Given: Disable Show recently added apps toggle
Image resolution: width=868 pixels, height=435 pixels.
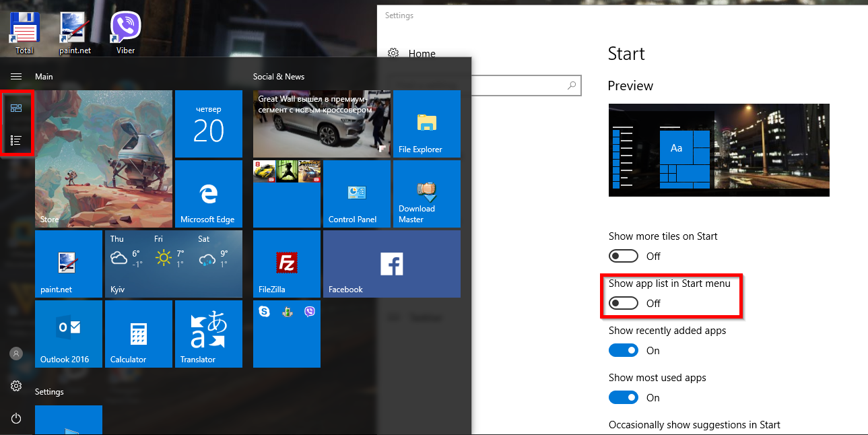Looking at the screenshot, I should click(623, 350).
